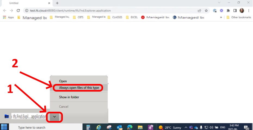Choose 'Show in folder' from the menu
Screen dimensions: 253x130
(69, 97)
